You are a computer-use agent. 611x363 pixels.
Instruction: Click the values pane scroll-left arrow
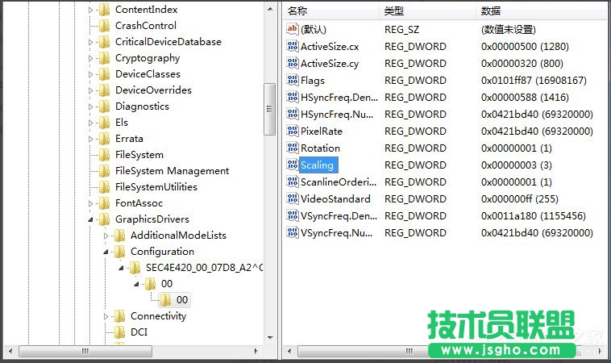(289, 351)
